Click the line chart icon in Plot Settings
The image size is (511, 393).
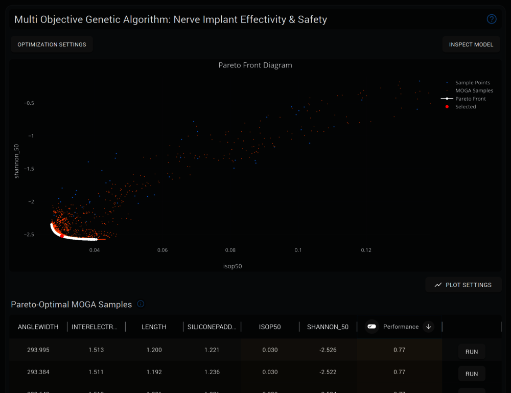[x=438, y=285]
